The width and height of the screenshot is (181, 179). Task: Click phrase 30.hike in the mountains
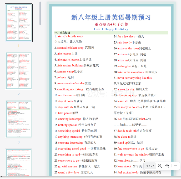129,72
